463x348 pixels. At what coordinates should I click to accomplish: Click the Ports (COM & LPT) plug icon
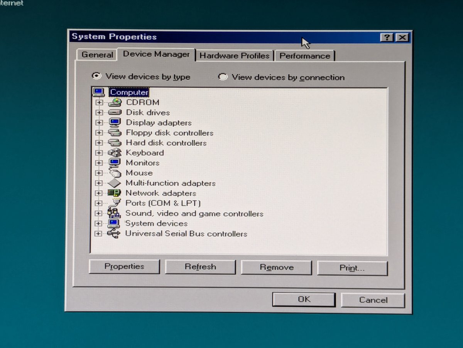click(x=114, y=203)
